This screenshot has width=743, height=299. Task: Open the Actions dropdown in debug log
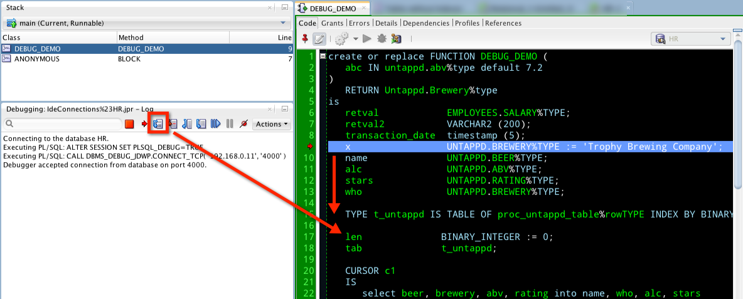tap(272, 124)
